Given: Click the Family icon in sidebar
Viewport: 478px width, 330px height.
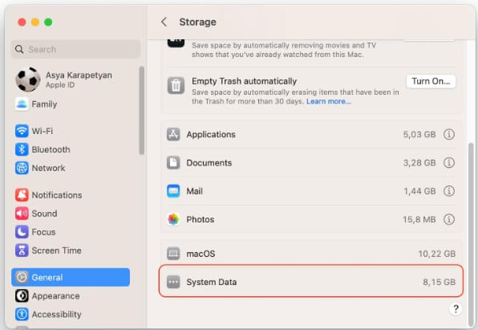Looking at the screenshot, I should (x=22, y=104).
